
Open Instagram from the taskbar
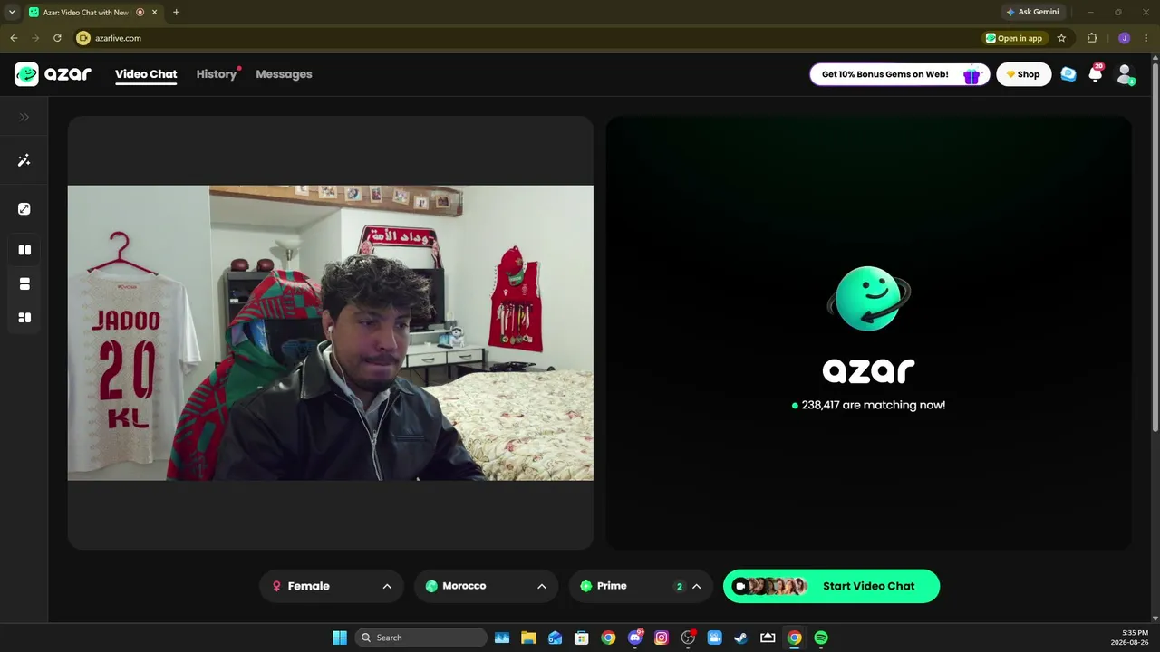click(662, 638)
